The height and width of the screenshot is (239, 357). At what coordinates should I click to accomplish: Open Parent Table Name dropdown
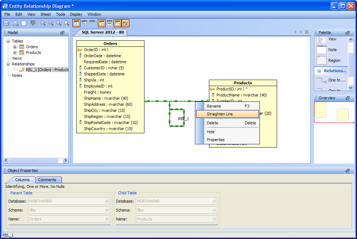coord(107,219)
